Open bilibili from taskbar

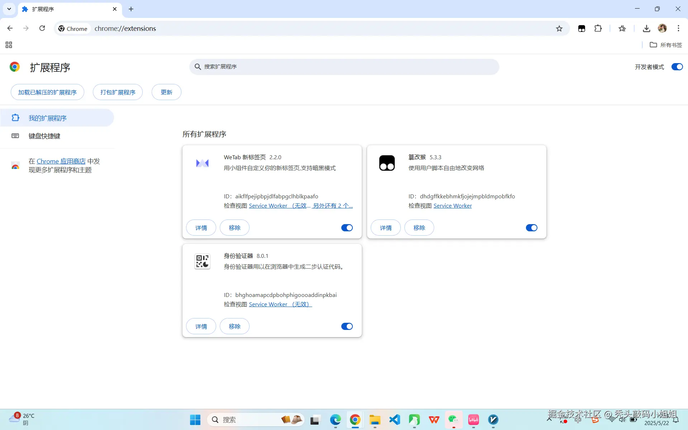[474, 420]
